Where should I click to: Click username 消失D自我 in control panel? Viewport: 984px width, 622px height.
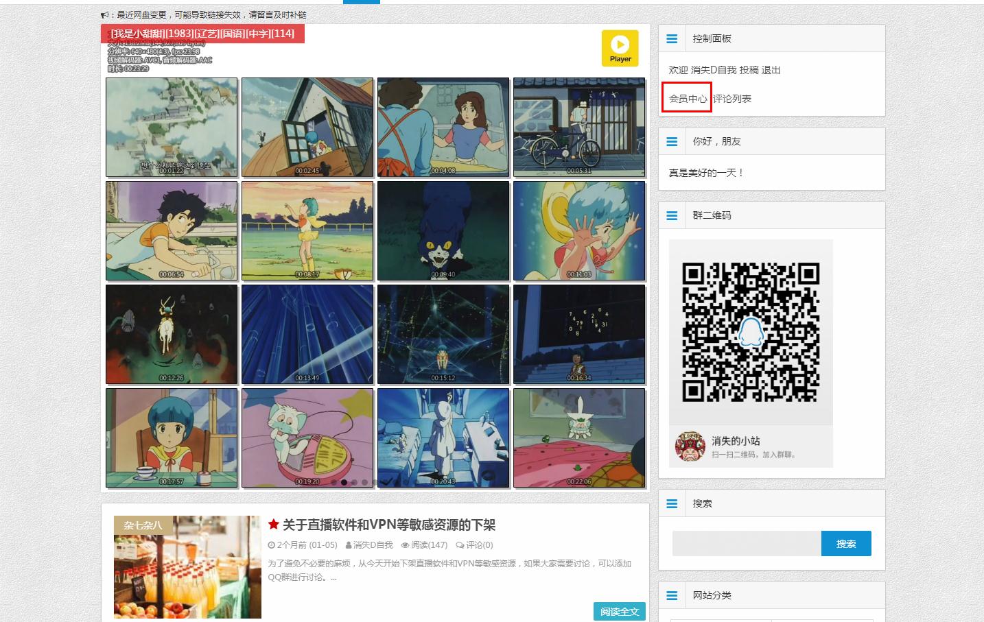tap(714, 70)
